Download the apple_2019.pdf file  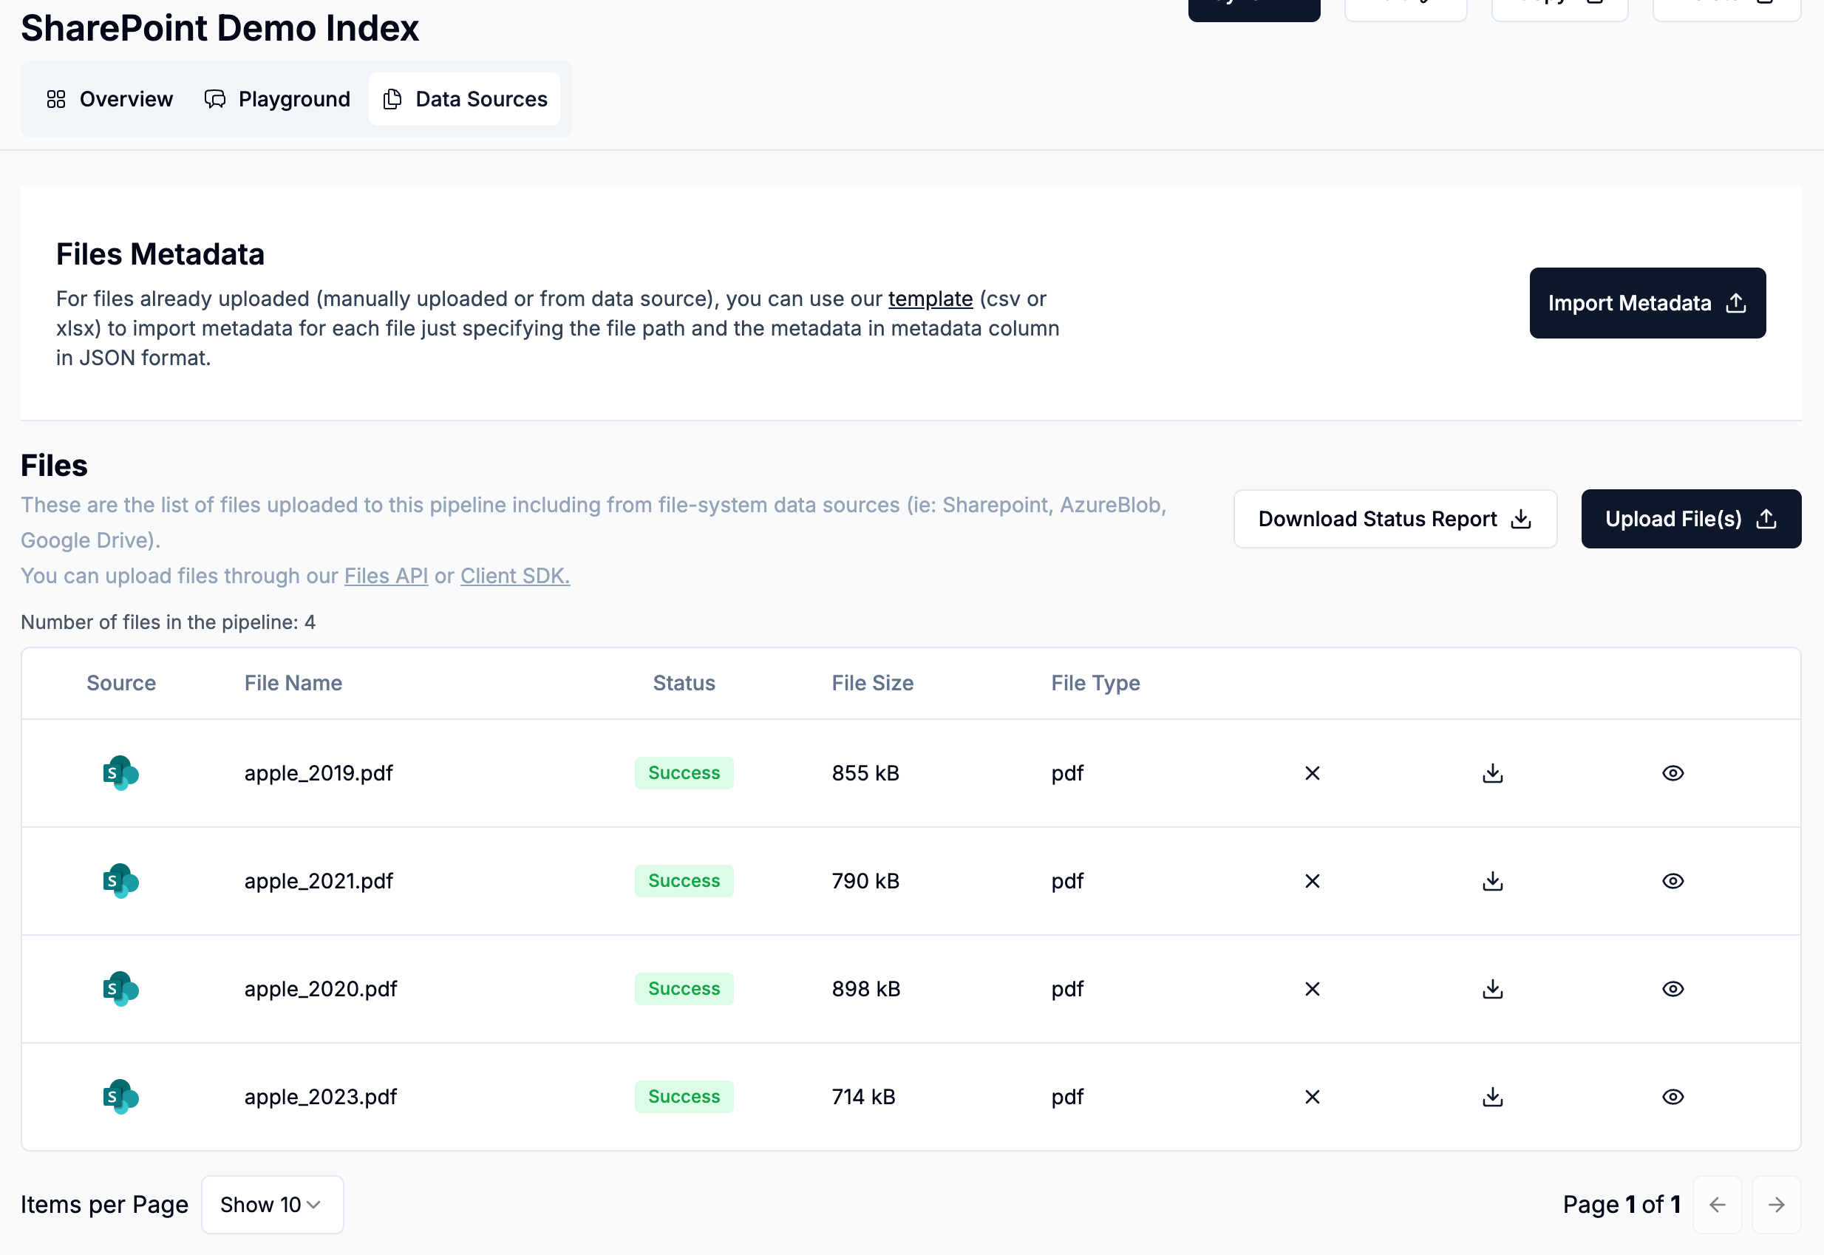coord(1492,773)
